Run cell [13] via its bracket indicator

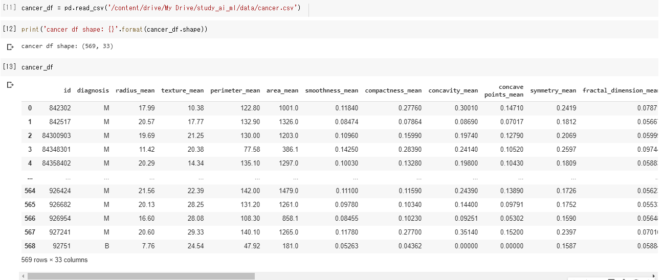[10, 67]
